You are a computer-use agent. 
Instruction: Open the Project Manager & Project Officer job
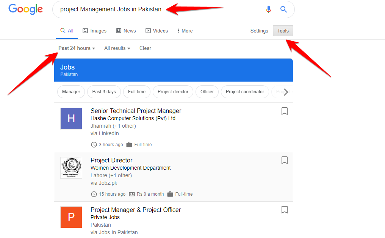coord(136,210)
